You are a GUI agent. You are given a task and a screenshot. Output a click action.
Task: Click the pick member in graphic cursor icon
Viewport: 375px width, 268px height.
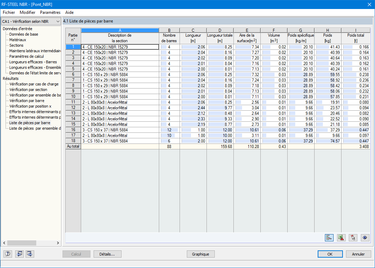point(353,238)
